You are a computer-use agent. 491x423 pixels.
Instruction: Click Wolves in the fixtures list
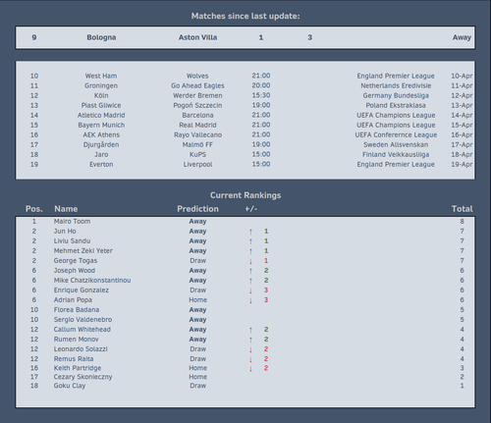coord(197,76)
